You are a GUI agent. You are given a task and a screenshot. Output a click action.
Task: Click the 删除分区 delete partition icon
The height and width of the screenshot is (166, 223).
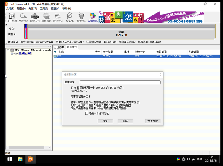point(81,17)
